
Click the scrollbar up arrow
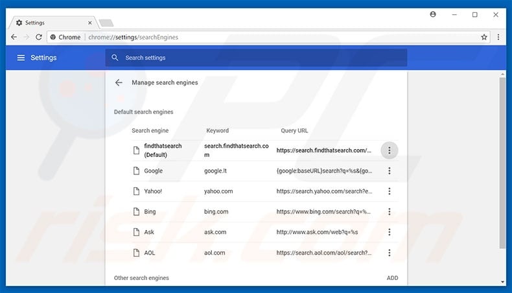502,75
